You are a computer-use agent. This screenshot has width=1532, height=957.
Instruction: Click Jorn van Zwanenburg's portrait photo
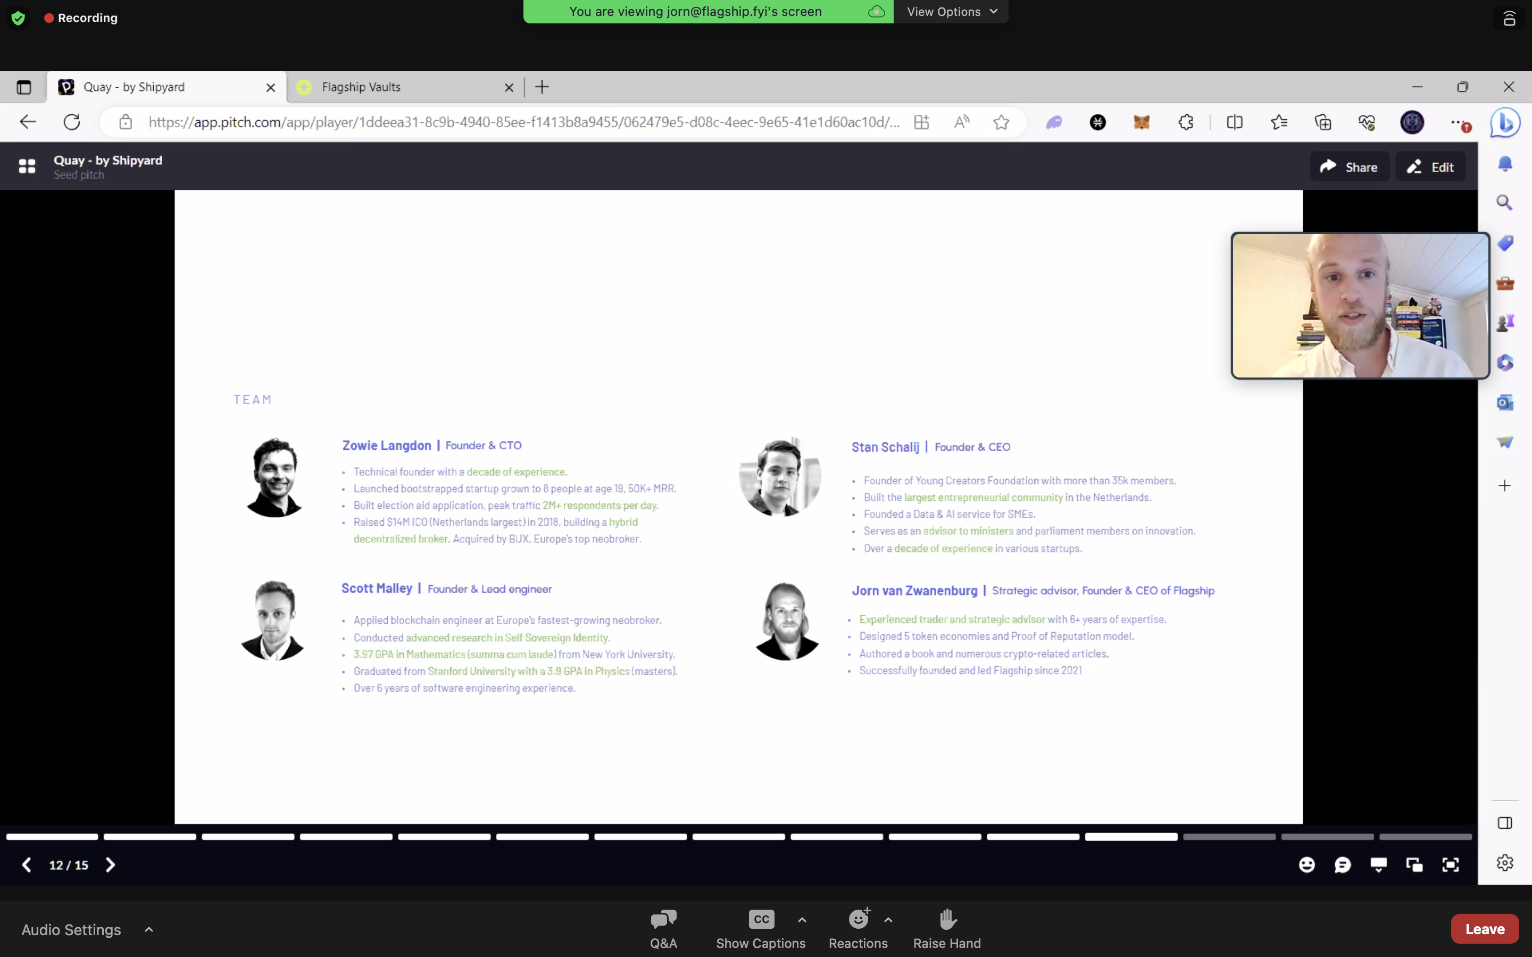[786, 621]
